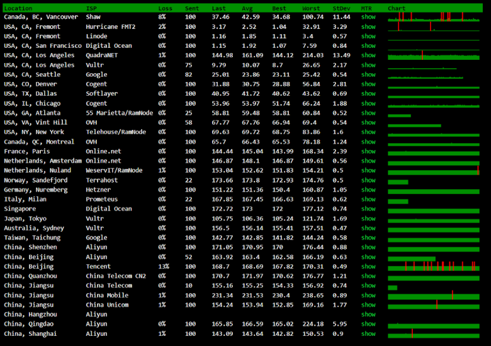
Task: Click show link for France, Paris row
Action: click(x=368, y=151)
